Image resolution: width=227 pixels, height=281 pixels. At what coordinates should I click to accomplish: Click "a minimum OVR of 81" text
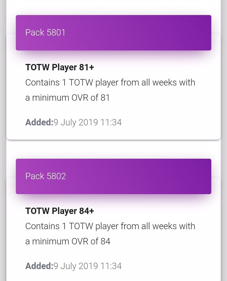tap(67, 98)
